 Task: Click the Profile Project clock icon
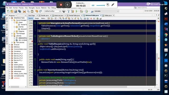pos(86,11)
